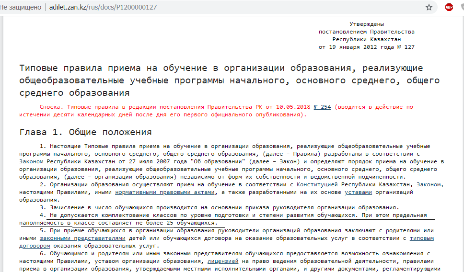Click paragraph "3. Зачисление в число обучающихся"

tap(219, 208)
